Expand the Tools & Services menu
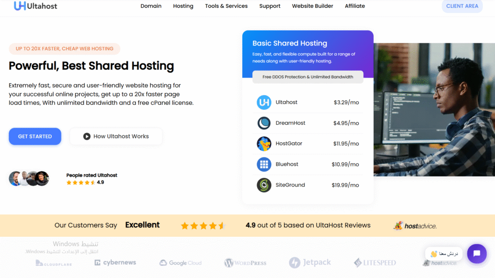Image resolution: width=495 pixels, height=278 pixels. point(226,6)
